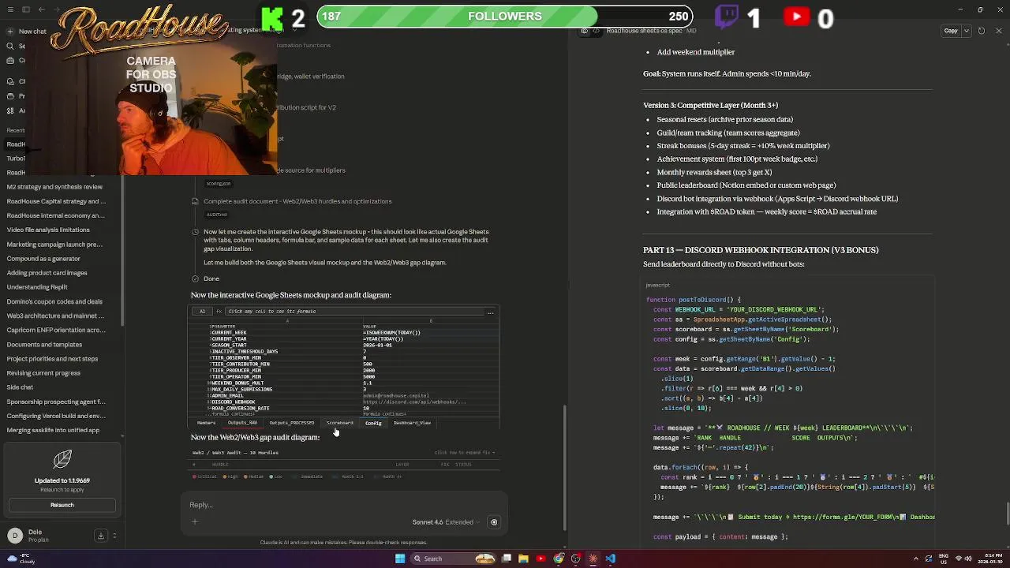The width and height of the screenshot is (1010, 568).
Task: Click the New chat plus icon
Action: click(x=9, y=32)
